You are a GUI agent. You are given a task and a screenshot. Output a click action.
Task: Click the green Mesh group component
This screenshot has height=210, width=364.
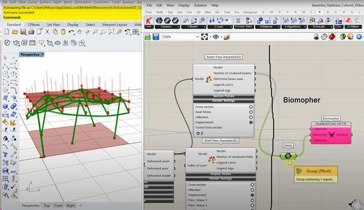pyautogui.click(x=288, y=156)
